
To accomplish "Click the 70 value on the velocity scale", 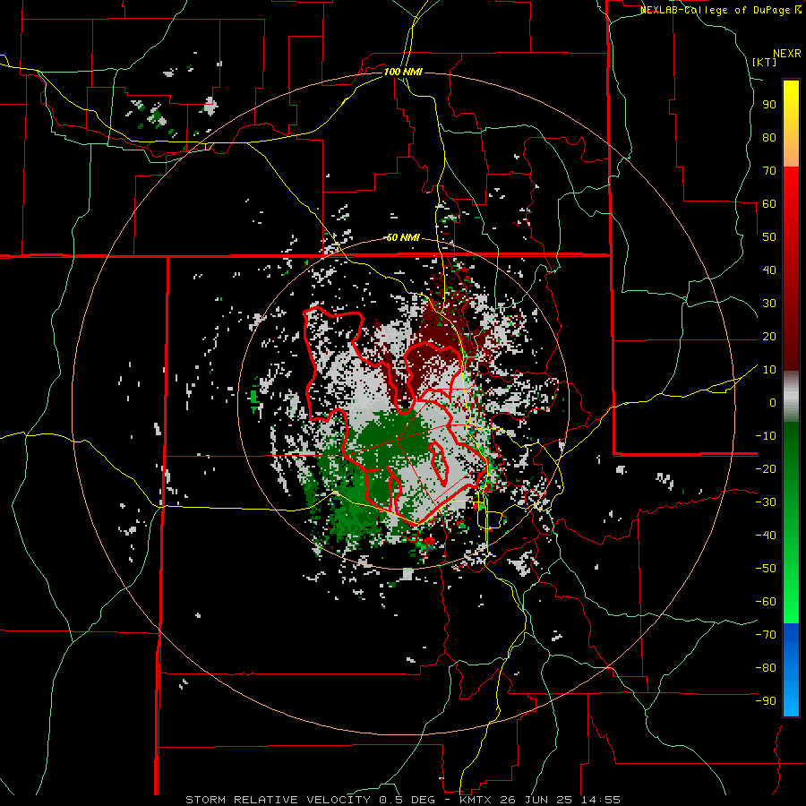I will (769, 171).
